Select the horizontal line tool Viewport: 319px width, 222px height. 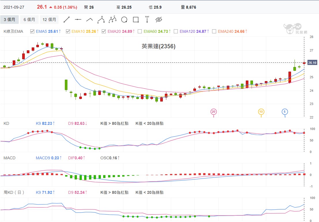click(78, 20)
